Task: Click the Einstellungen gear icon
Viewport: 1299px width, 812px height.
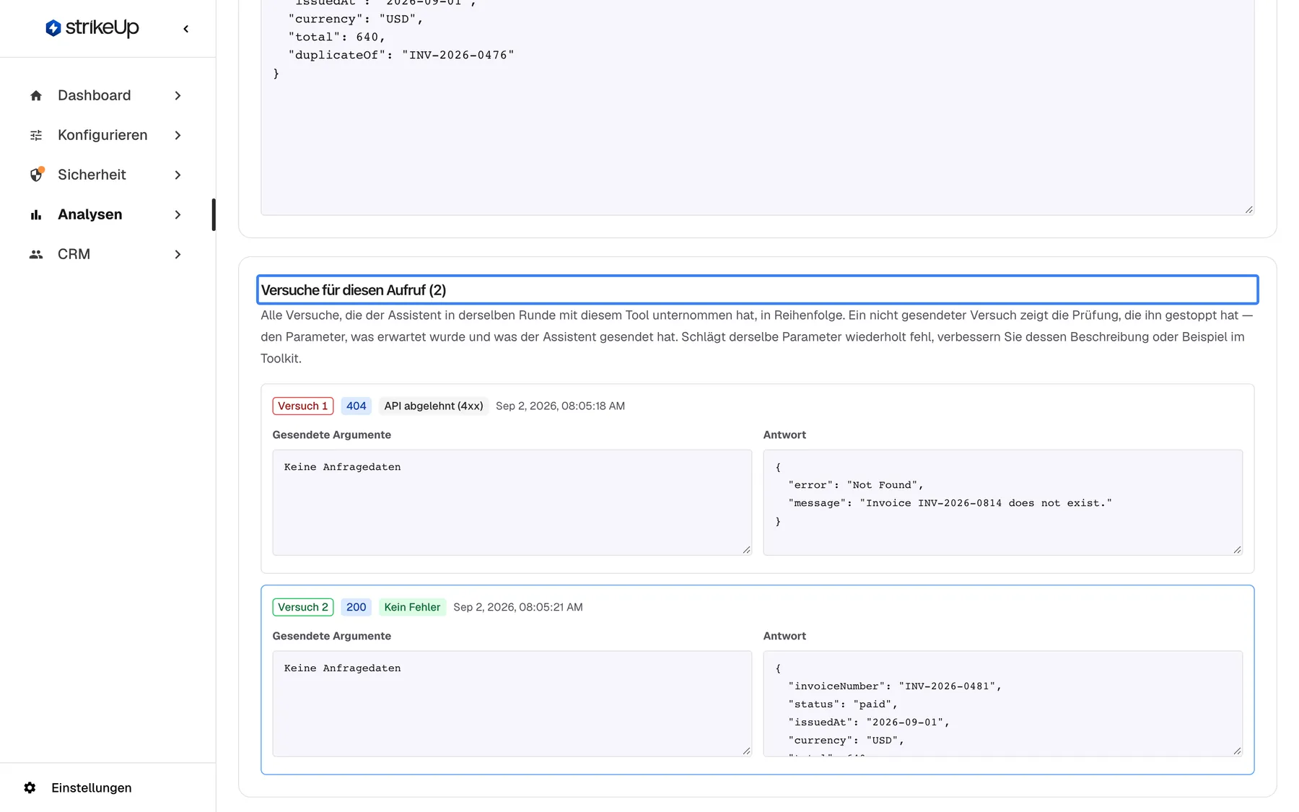Action: pyautogui.click(x=30, y=787)
